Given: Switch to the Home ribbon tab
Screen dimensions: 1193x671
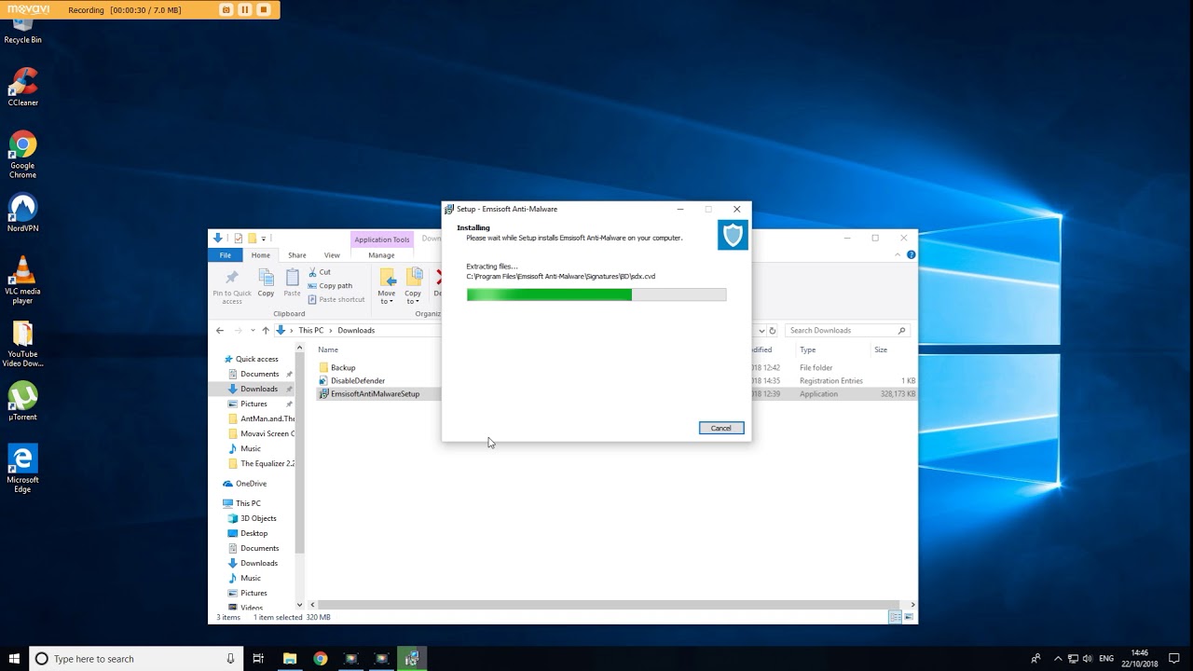Looking at the screenshot, I should tap(260, 255).
